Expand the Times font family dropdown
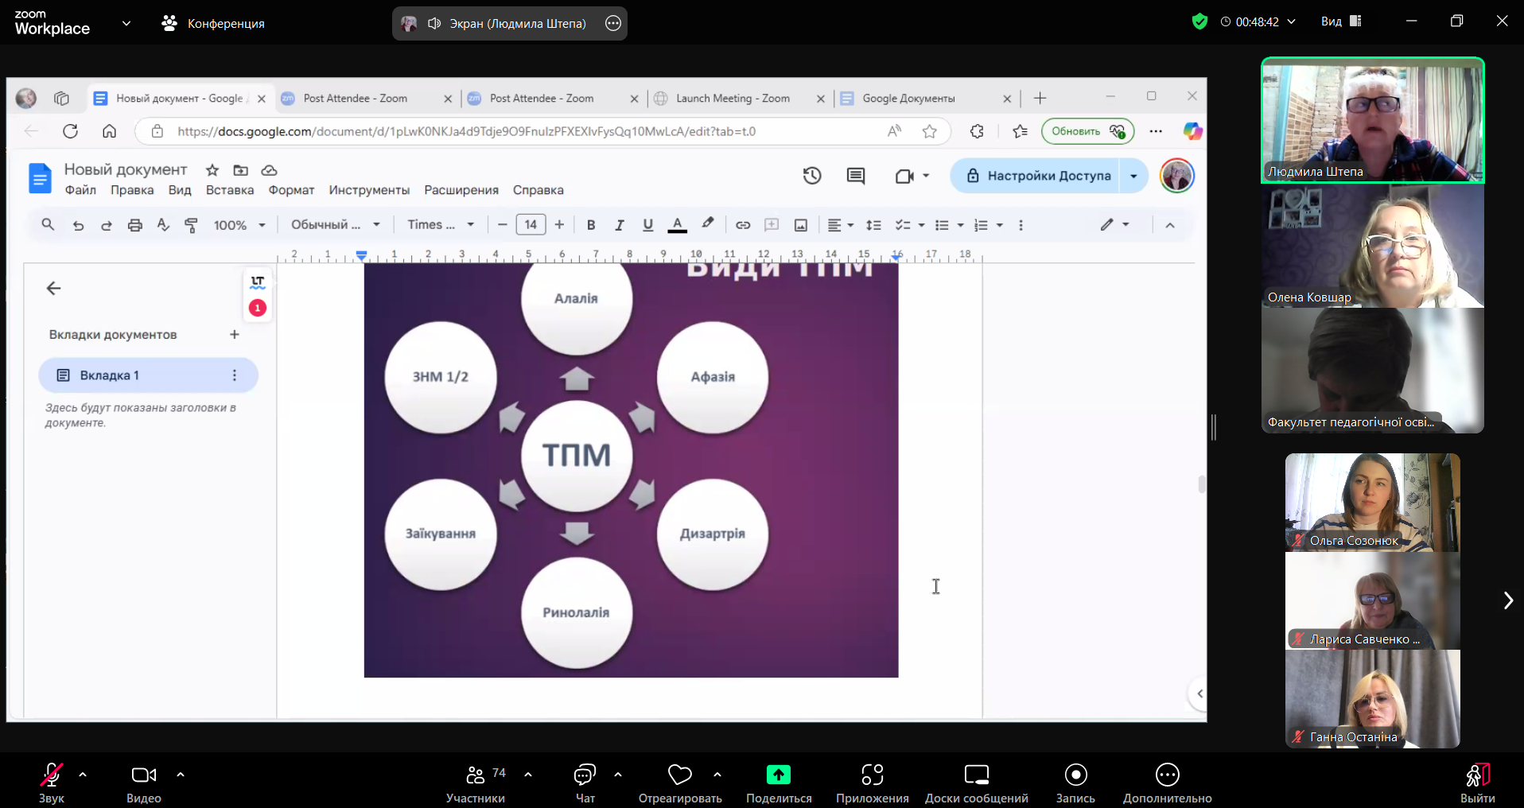The width and height of the screenshot is (1524, 808). [x=441, y=225]
